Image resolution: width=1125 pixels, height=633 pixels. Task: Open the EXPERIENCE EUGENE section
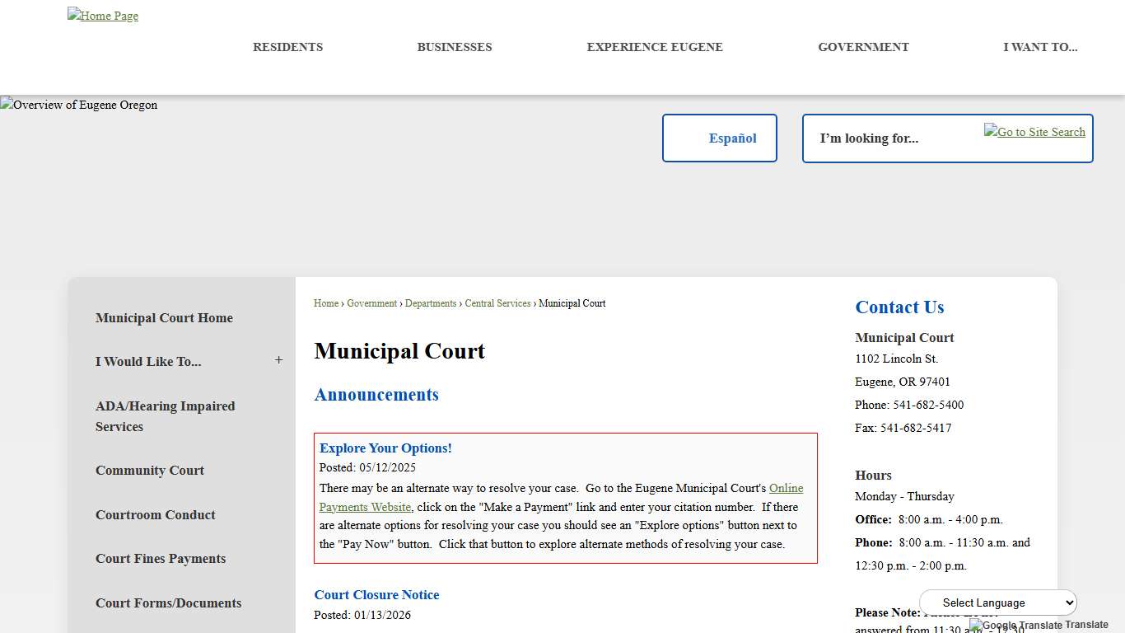[654, 47]
